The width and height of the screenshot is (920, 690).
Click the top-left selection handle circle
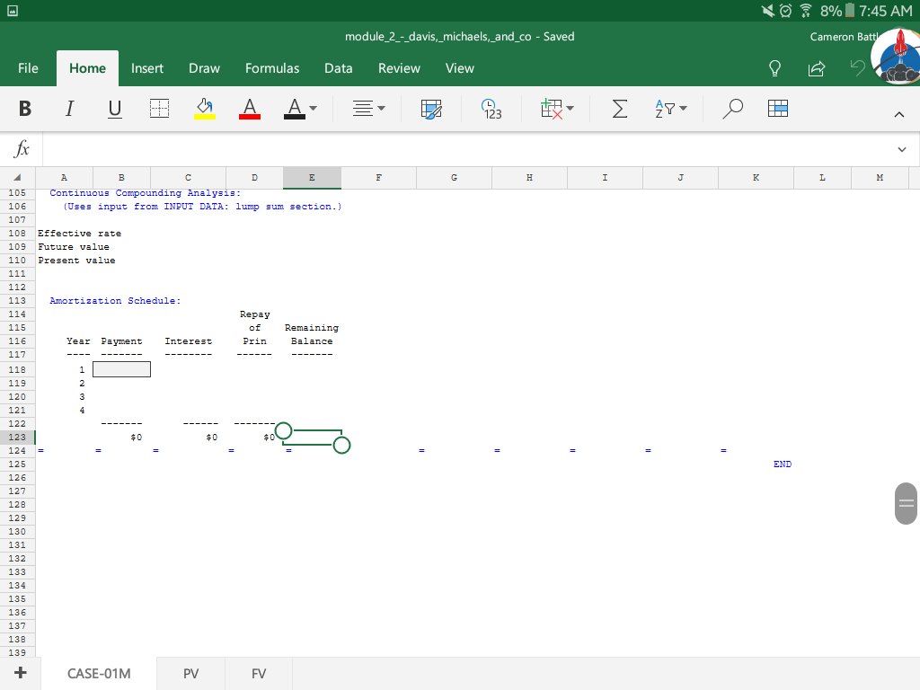point(283,430)
